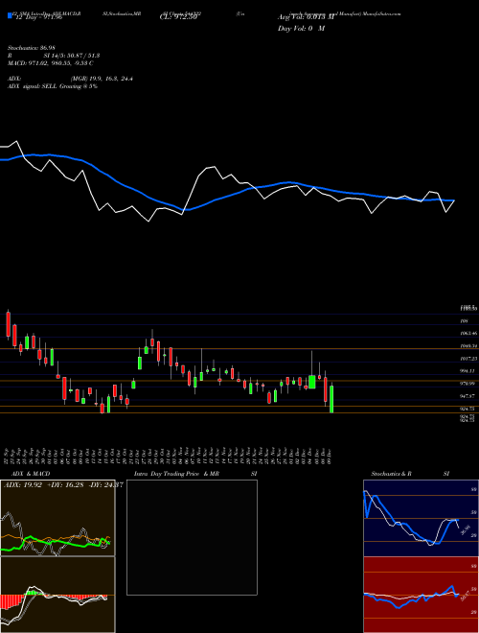Open the blue Stochastics chart panel

click(x=421, y=518)
